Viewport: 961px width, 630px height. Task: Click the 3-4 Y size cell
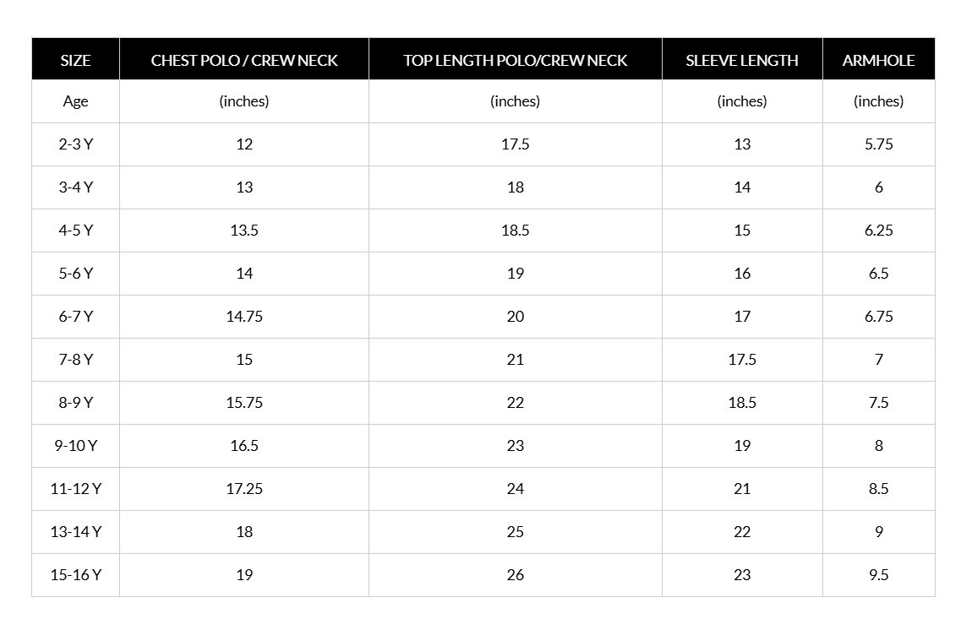(x=75, y=187)
